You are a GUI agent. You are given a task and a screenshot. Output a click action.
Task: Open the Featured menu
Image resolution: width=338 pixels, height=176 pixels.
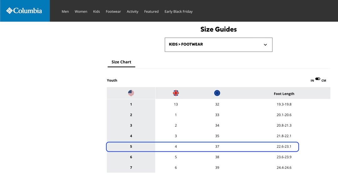(x=151, y=12)
